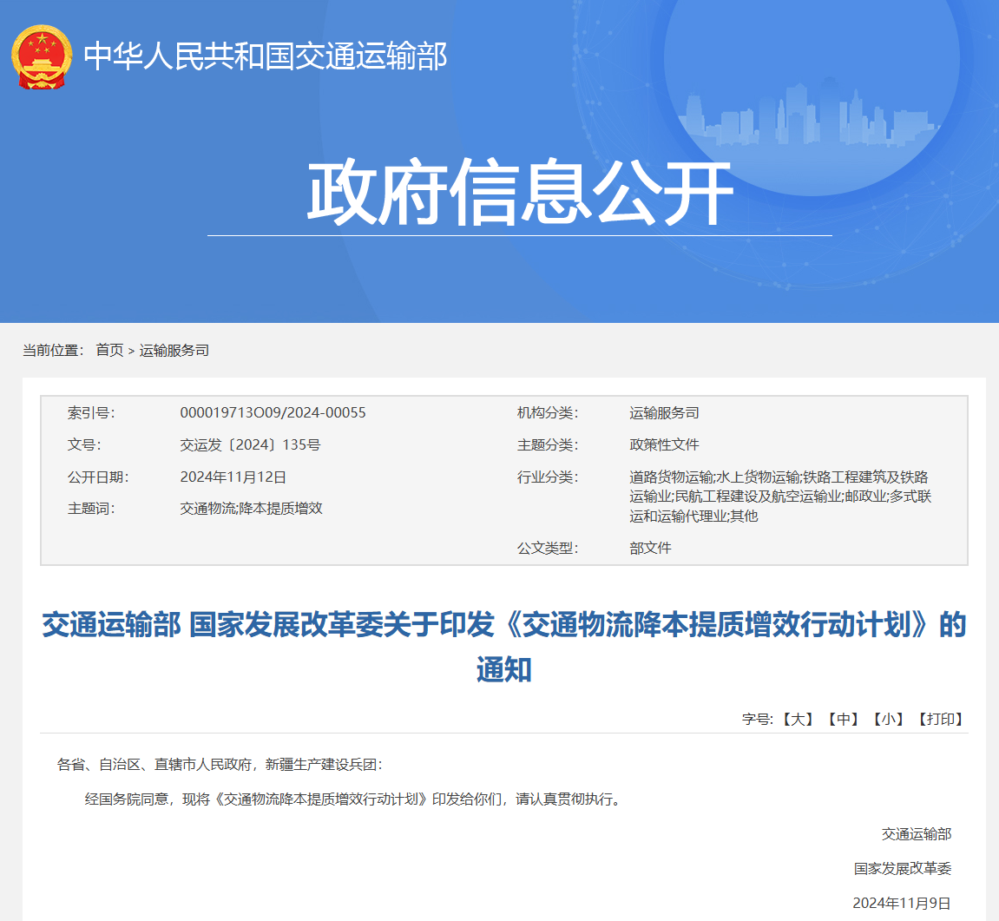999x921 pixels.
Task: Select the 政策性文件 topic category value
Action: pos(664,444)
